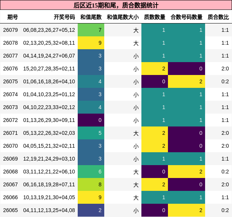
Task: Click issue number 26067
Action: pos(10,184)
